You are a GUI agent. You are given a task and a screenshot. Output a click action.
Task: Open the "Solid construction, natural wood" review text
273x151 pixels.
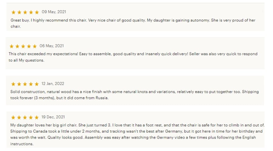coord(134,95)
